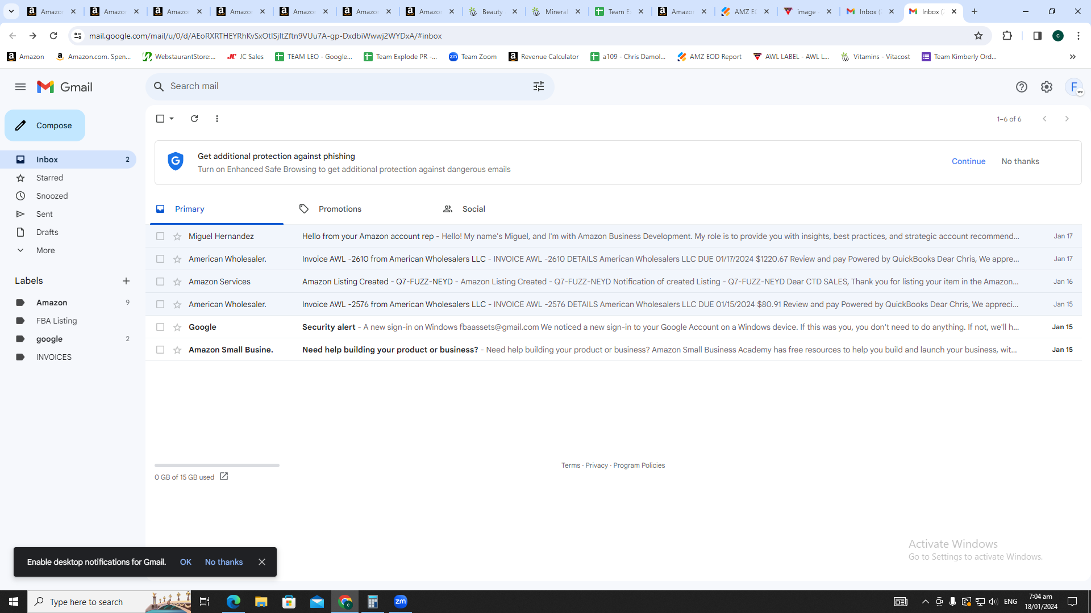Screen dimensions: 1091x613
Task: Open Gmail settings gear
Action: tap(1047, 87)
